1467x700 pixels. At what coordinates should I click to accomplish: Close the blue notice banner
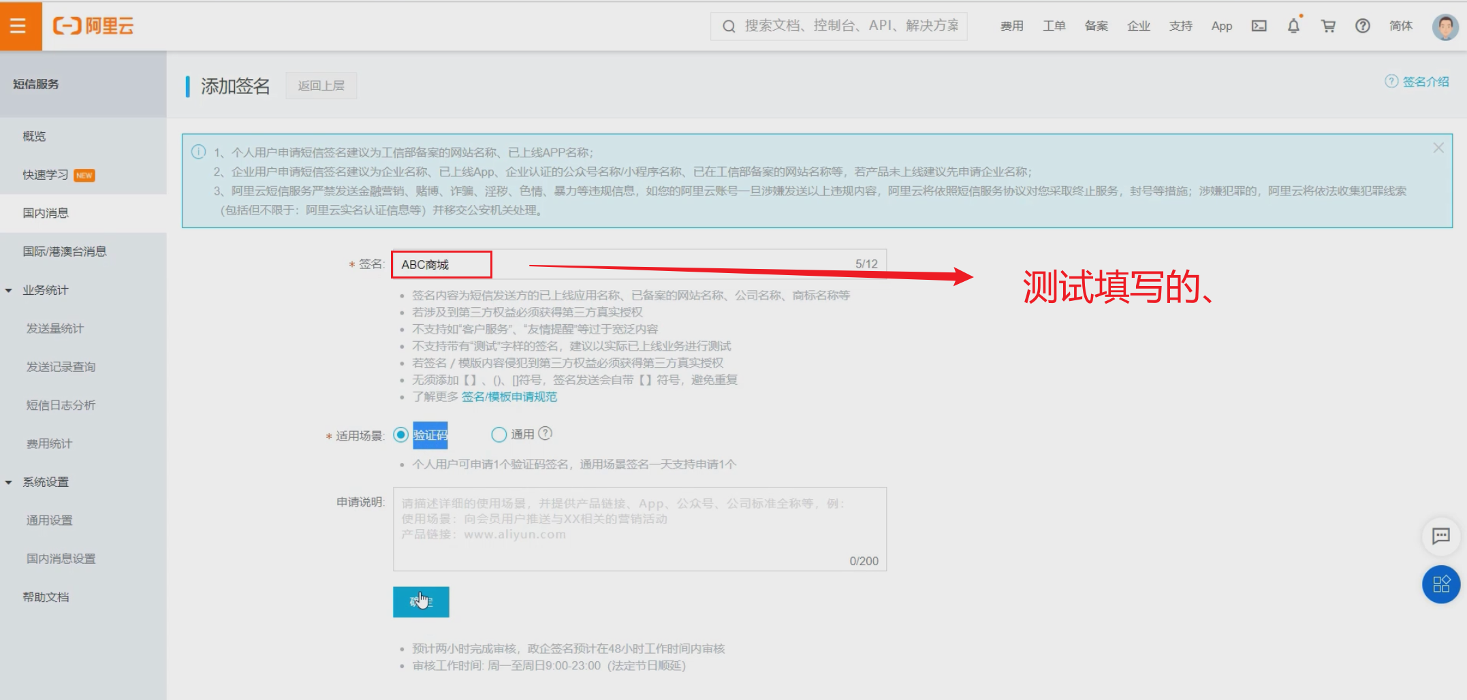[1438, 148]
